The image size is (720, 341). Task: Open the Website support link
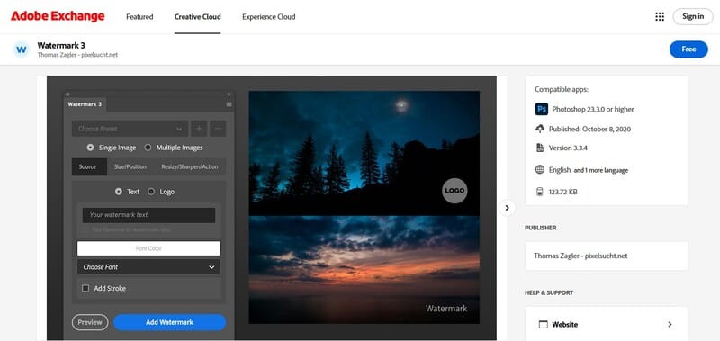click(x=606, y=325)
